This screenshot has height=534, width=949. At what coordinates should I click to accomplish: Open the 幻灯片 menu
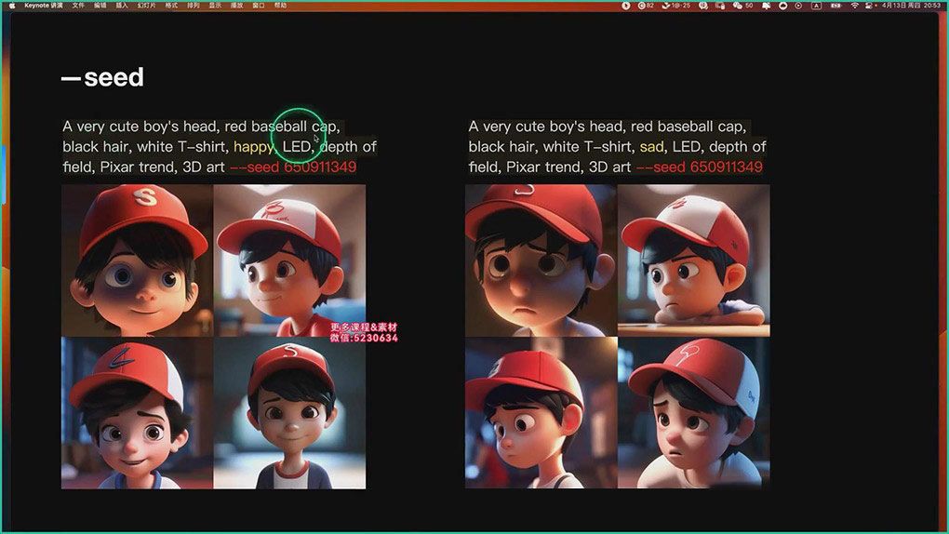[x=146, y=5]
